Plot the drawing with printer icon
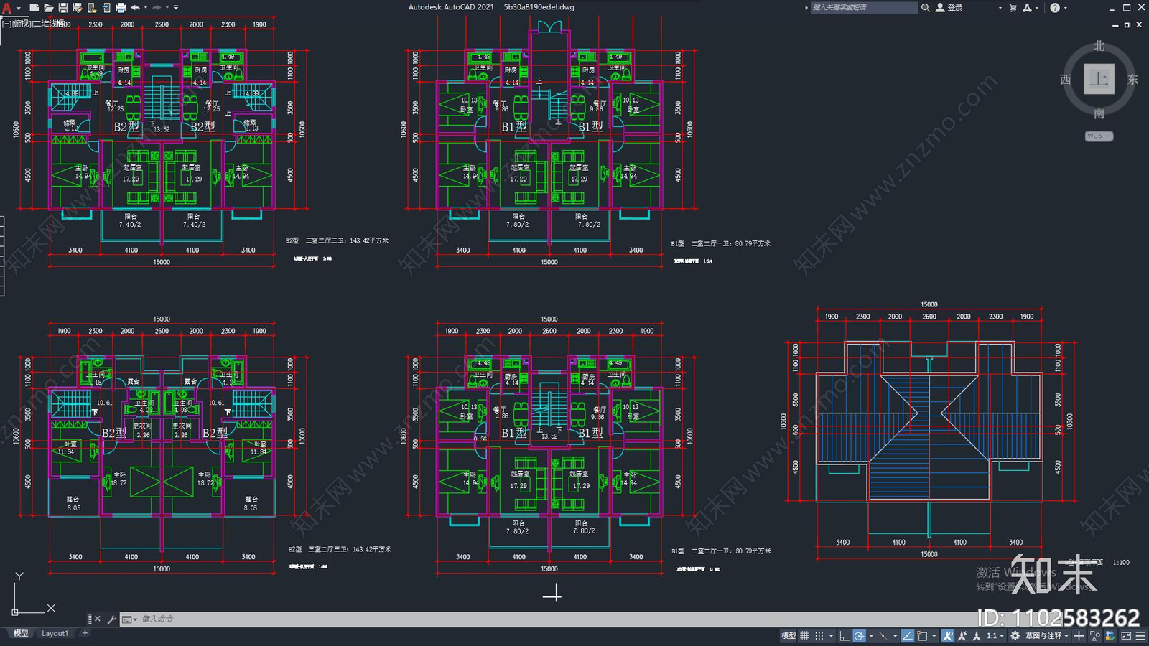Viewport: 1149px width, 646px height. point(121,7)
